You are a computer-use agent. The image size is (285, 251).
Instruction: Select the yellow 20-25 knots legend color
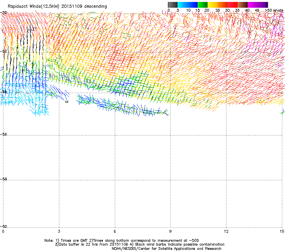click(213, 5)
